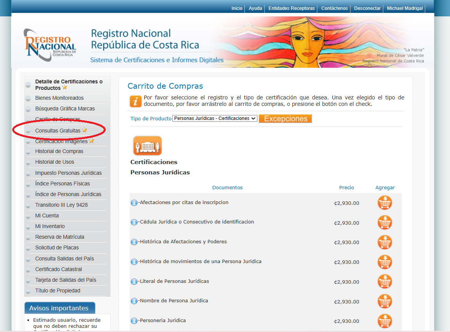Open Historial de Compras in sidebar

(x=59, y=151)
